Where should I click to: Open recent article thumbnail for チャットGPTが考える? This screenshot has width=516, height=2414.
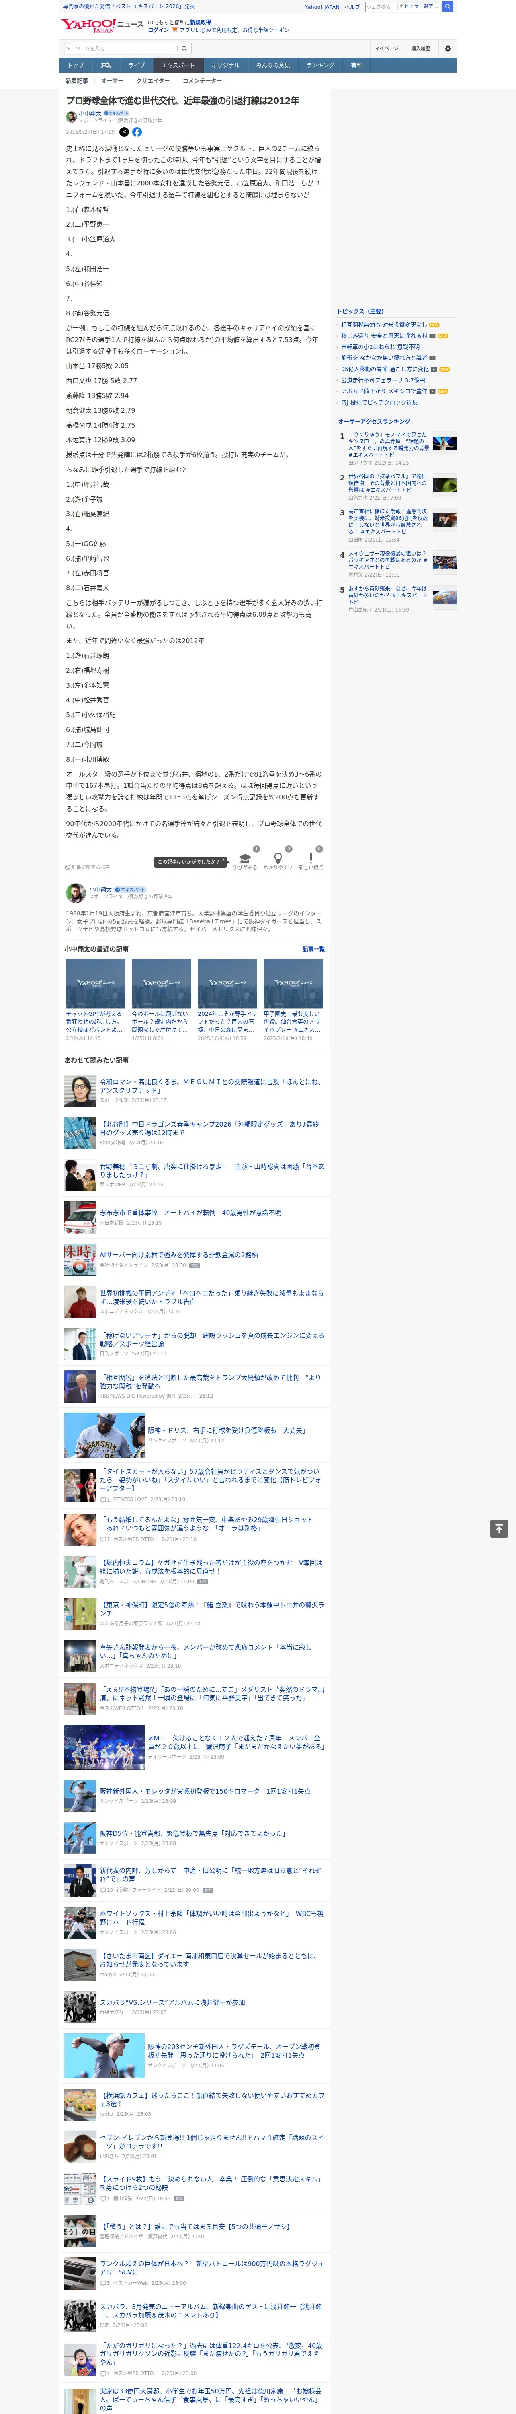tap(96, 983)
